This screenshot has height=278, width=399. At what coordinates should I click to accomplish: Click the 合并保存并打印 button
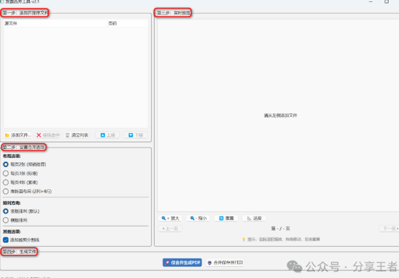[225, 262]
